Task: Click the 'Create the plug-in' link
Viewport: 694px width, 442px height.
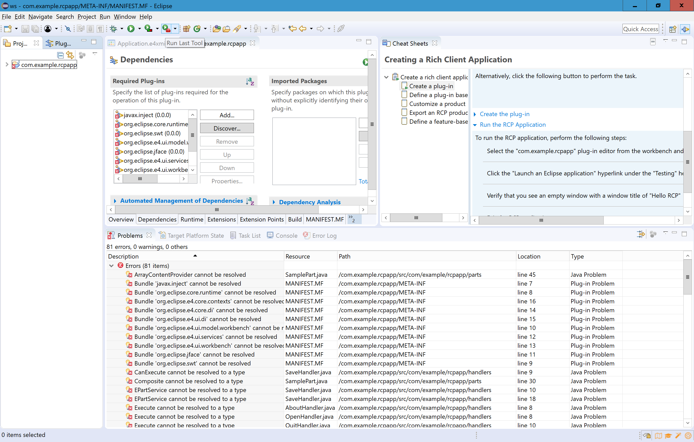Action: [x=504, y=114]
